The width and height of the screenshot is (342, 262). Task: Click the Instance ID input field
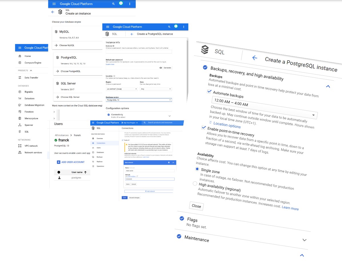[x=139, y=52]
